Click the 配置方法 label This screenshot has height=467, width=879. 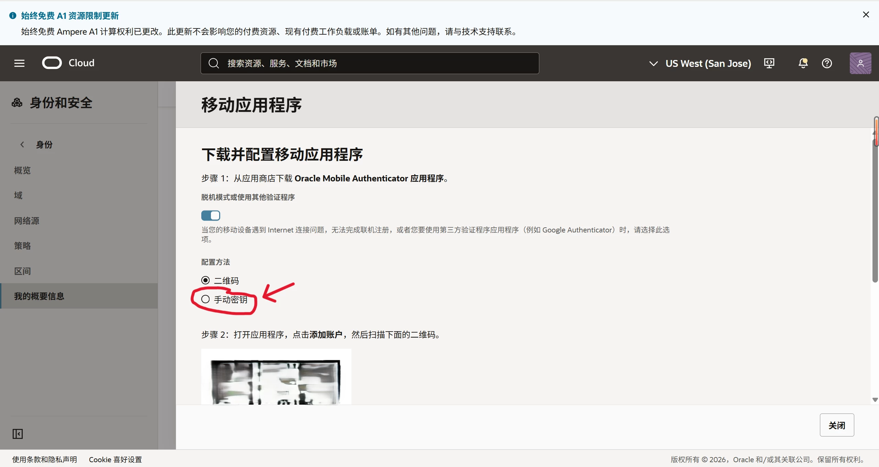tap(215, 262)
